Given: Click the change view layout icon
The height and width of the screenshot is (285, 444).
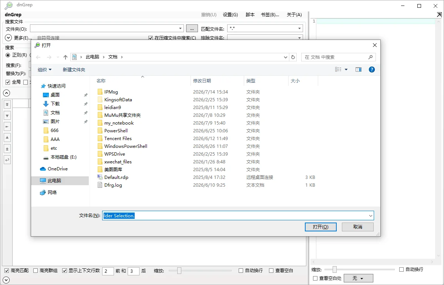Looking at the screenshot, I should [338, 69].
